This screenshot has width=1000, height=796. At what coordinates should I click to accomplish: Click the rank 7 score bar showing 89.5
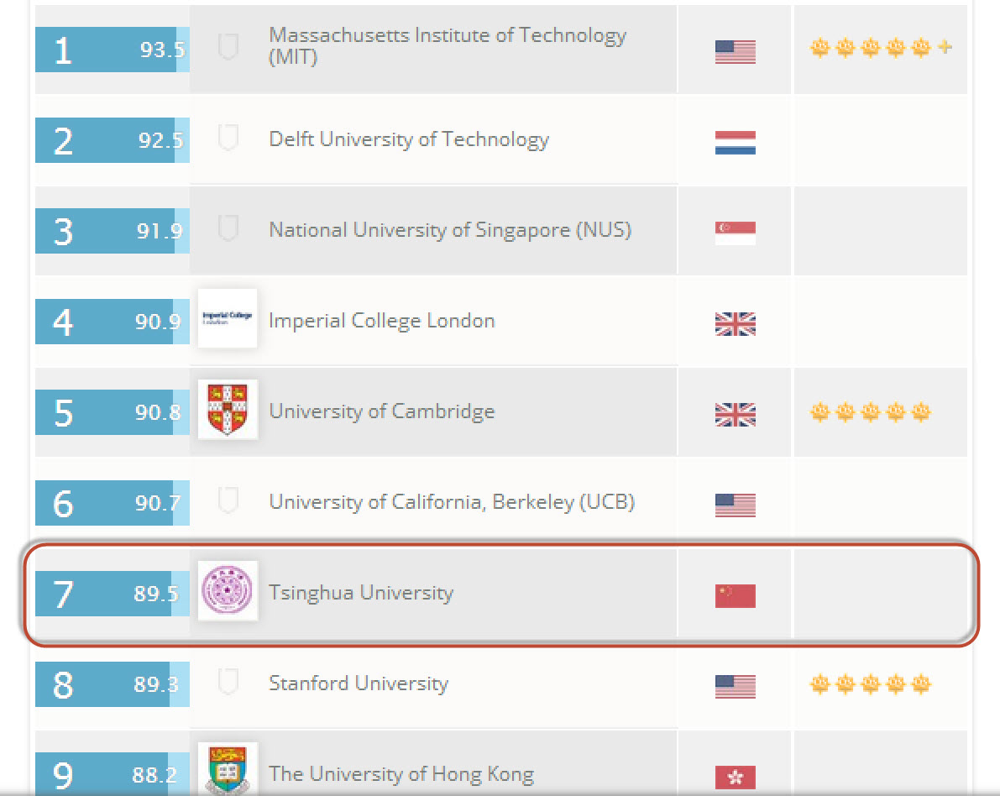tap(113, 593)
